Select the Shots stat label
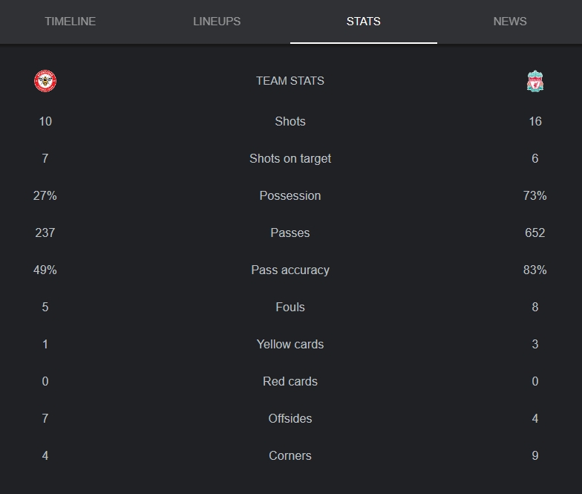Screen dimensions: 582x494 [x=290, y=122]
